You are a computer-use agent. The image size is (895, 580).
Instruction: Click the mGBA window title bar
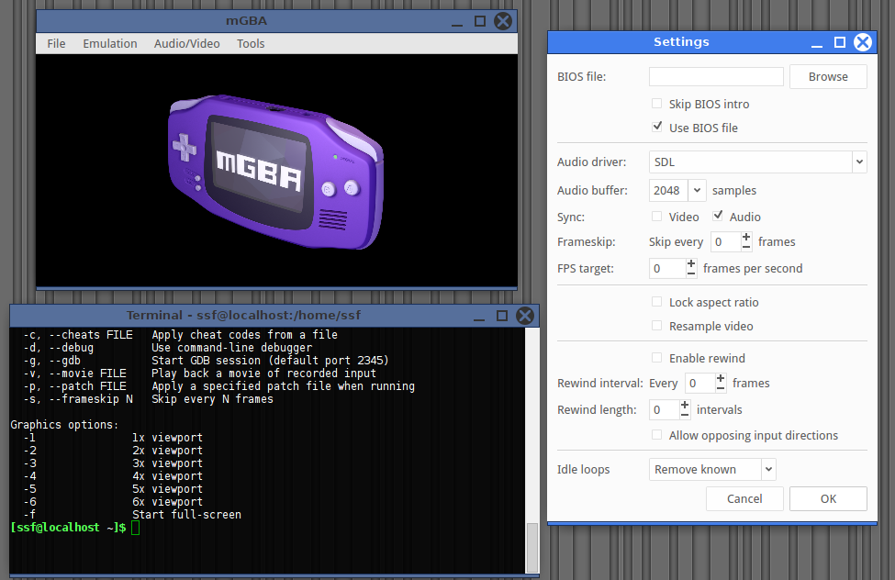(246, 21)
